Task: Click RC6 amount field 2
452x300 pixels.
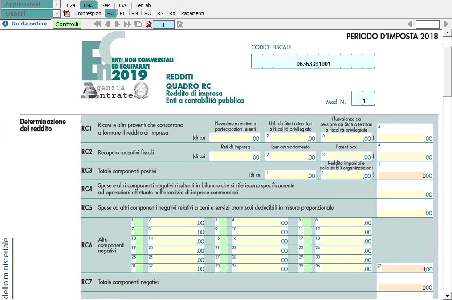Action: [176, 222]
